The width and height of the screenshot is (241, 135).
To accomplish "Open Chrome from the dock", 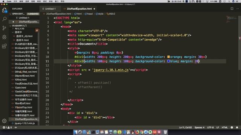I will click(142, 132).
